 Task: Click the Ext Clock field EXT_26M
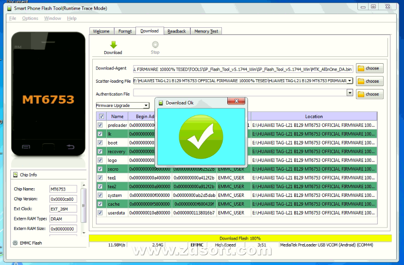(x=63, y=209)
